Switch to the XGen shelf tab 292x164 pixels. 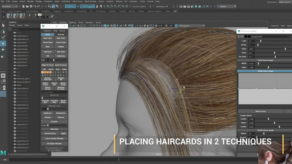click(x=168, y=11)
